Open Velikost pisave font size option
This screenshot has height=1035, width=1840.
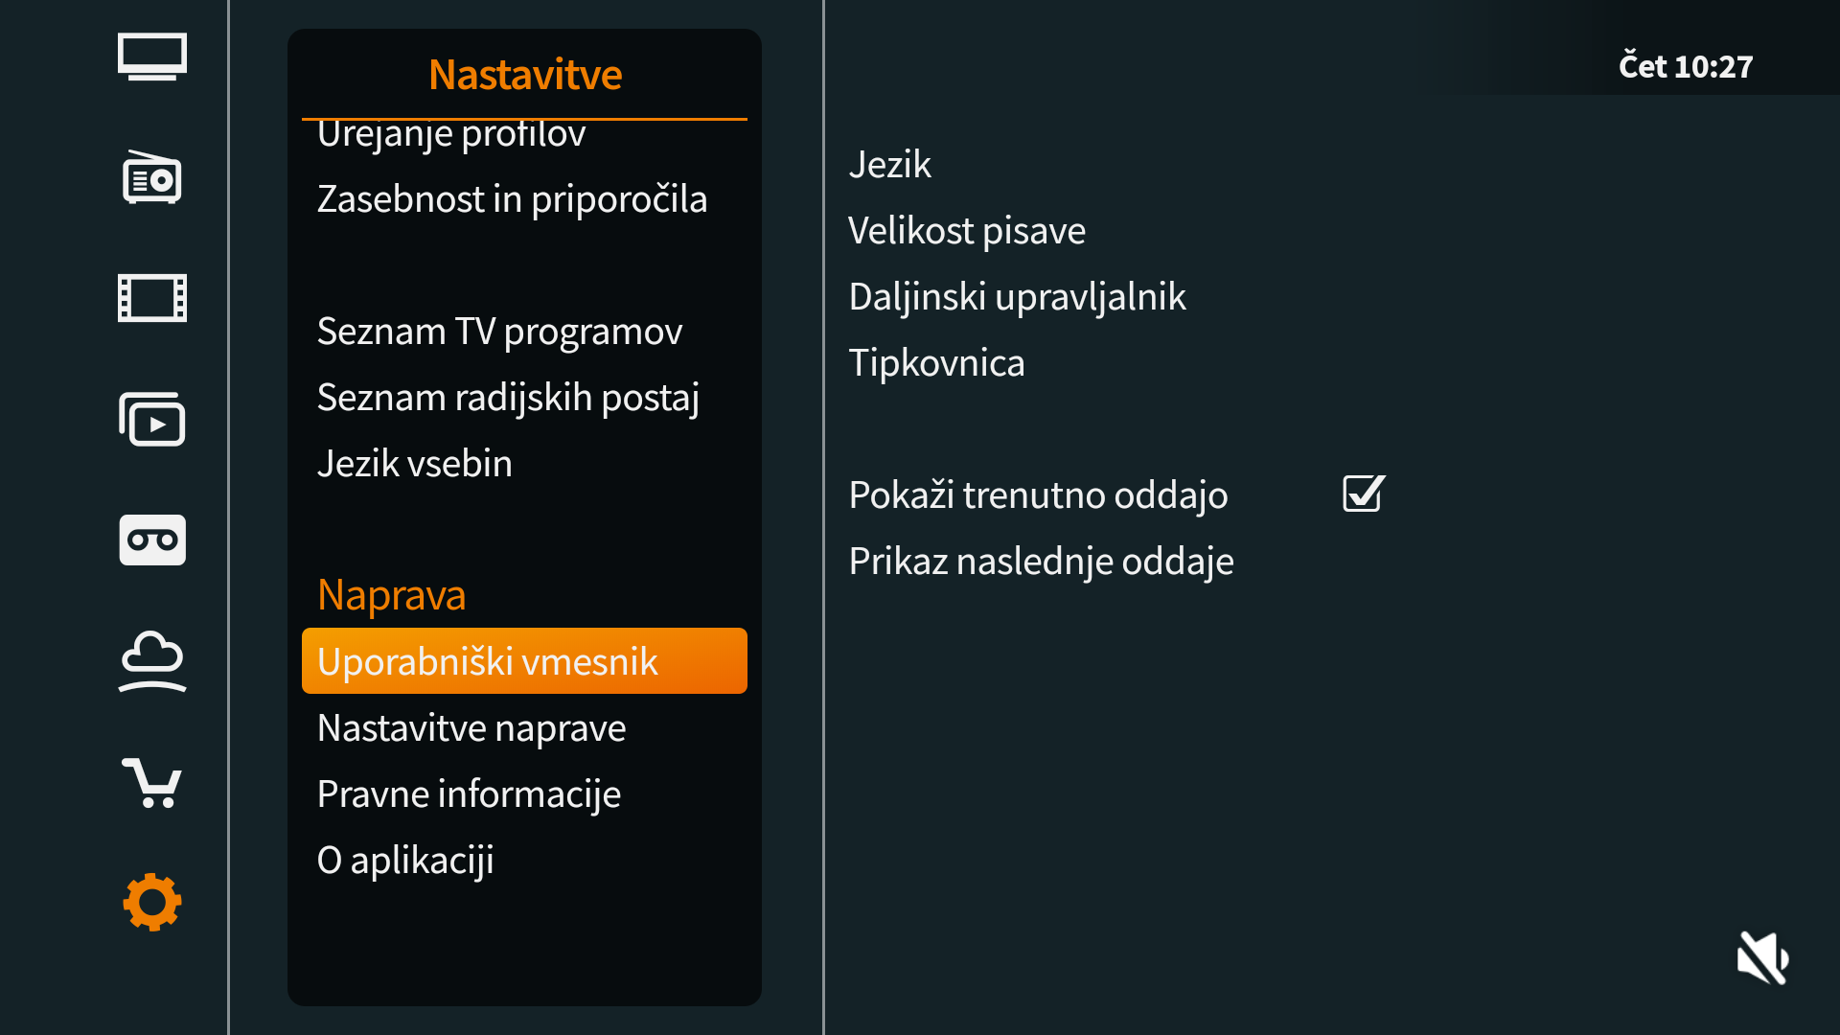(x=967, y=231)
